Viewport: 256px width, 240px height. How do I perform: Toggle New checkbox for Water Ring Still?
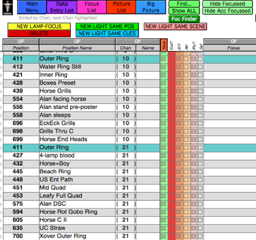coord(163,67)
